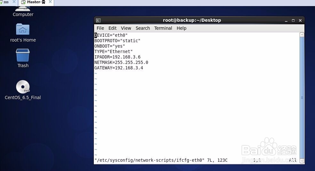The width and height of the screenshot is (315, 171).
Task: Open the View menu in terminal
Action: [126, 28]
